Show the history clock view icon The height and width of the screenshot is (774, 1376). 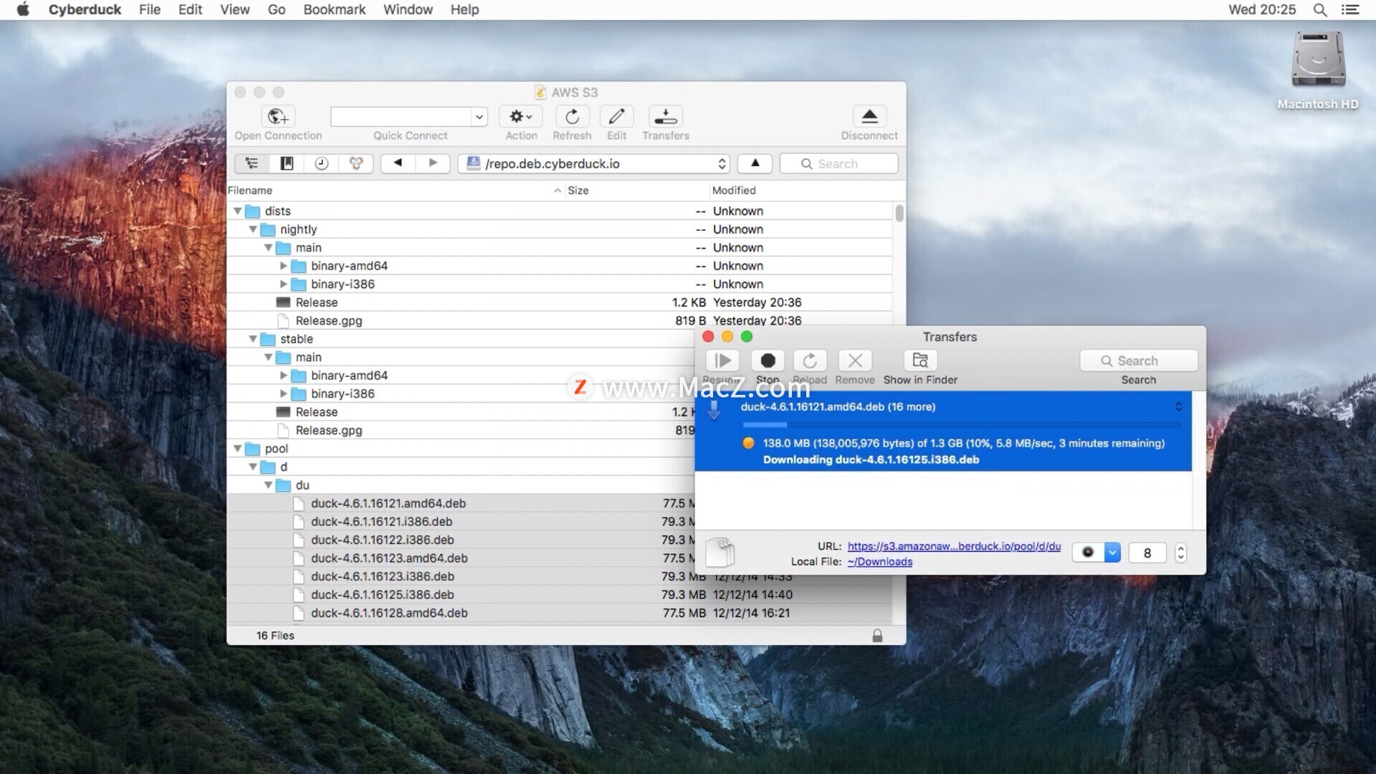[x=322, y=163]
